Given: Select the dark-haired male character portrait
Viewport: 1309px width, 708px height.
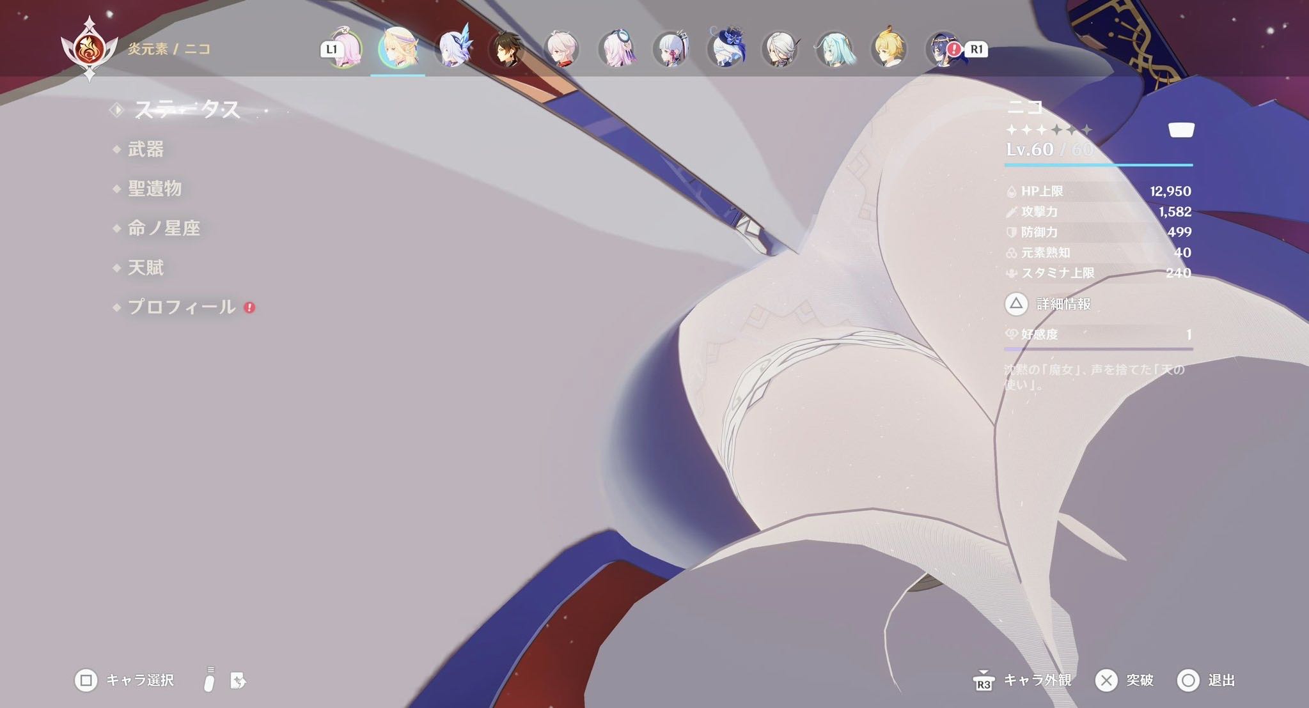Looking at the screenshot, I should (507, 49).
